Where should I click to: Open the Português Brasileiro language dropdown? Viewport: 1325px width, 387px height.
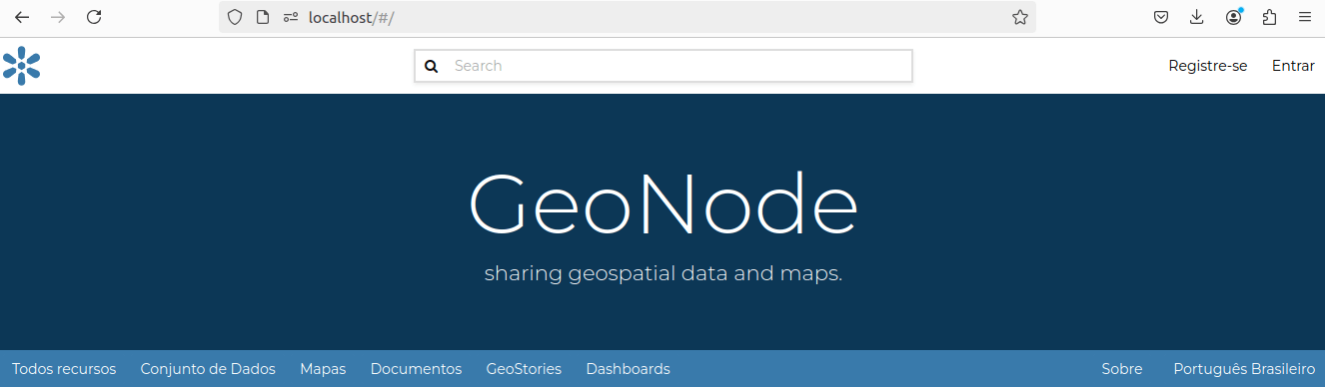click(x=1244, y=369)
